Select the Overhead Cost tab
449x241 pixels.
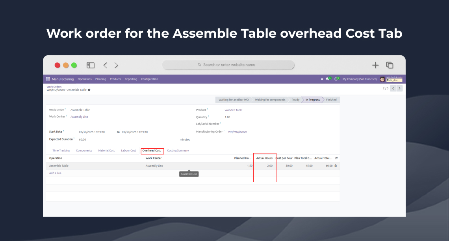[152, 151]
